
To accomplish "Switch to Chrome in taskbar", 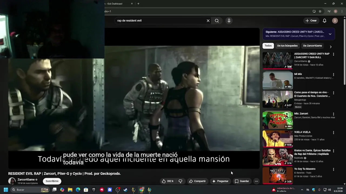I will click(x=141, y=190).
